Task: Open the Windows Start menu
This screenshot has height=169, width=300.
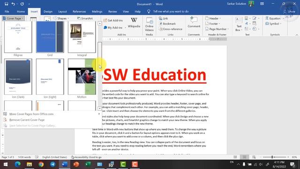Action: (6, 164)
